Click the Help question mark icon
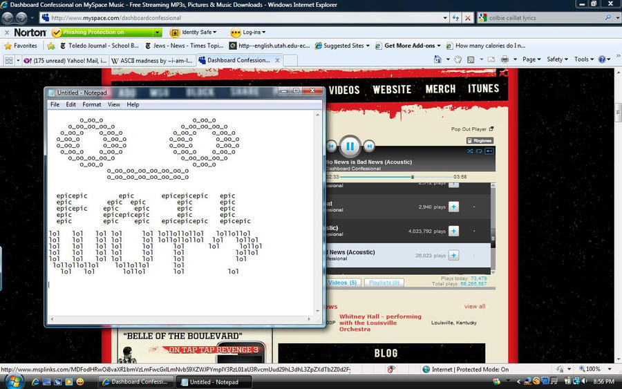Viewport: 622px width, 389px height. coord(602,59)
